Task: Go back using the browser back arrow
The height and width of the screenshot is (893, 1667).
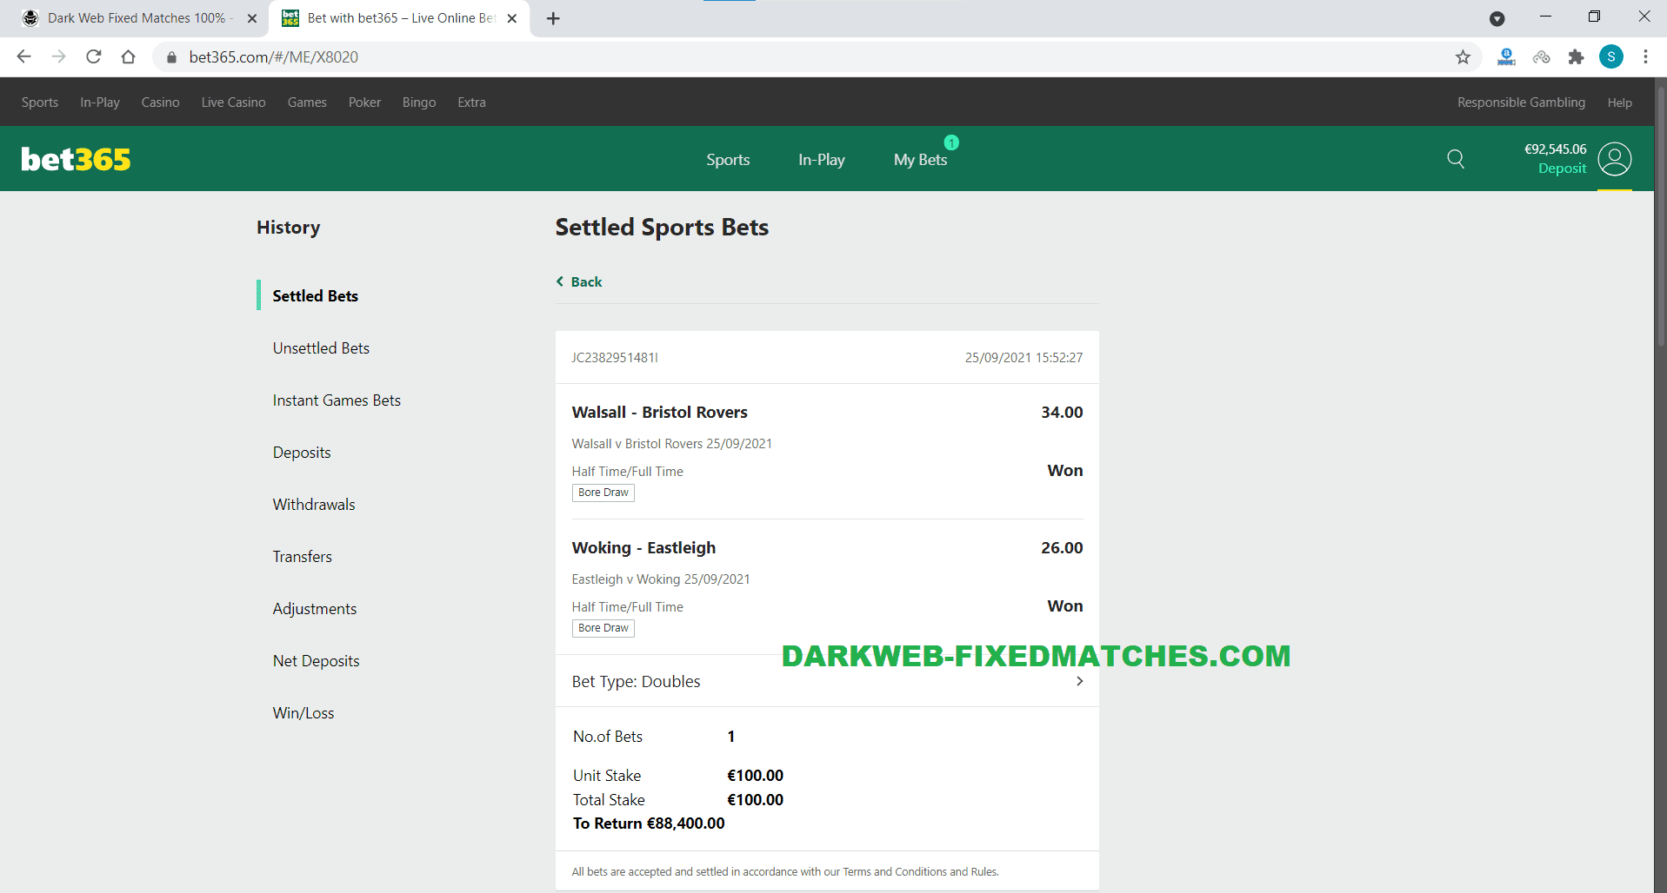Action: pos(24,56)
